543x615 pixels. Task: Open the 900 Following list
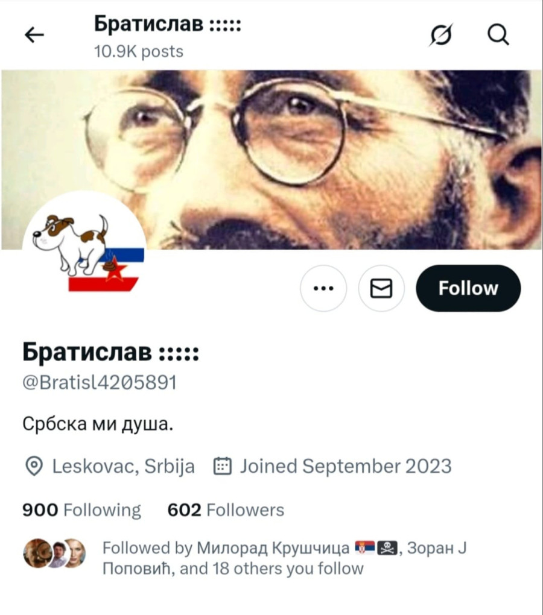[81, 509]
